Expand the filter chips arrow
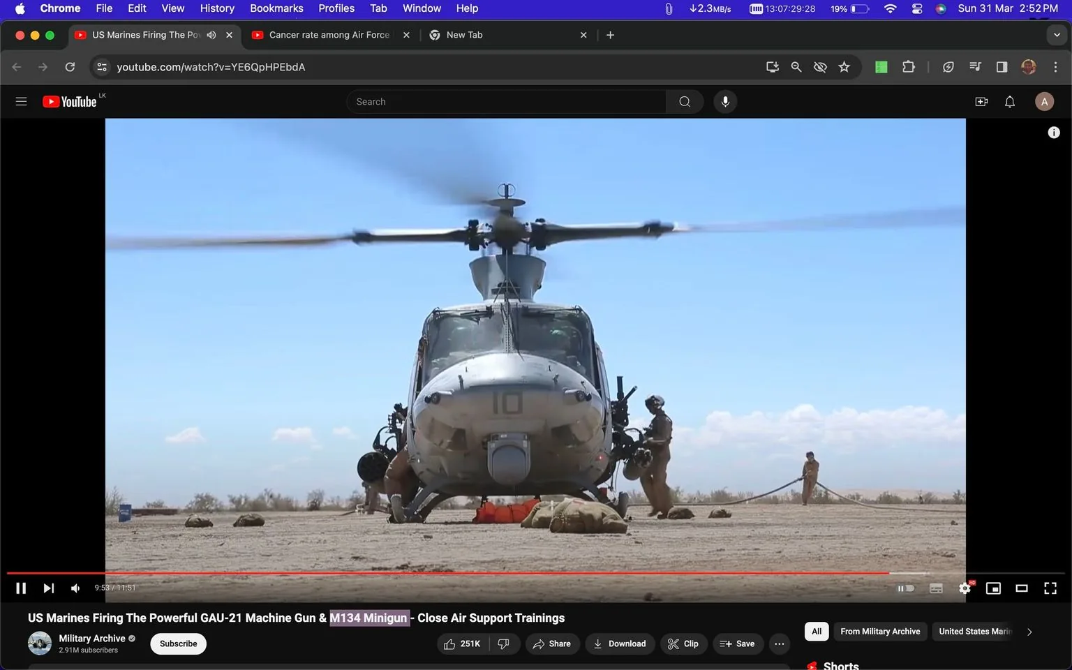The width and height of the screenshot is (1072, 670). tap(1029, 631)
